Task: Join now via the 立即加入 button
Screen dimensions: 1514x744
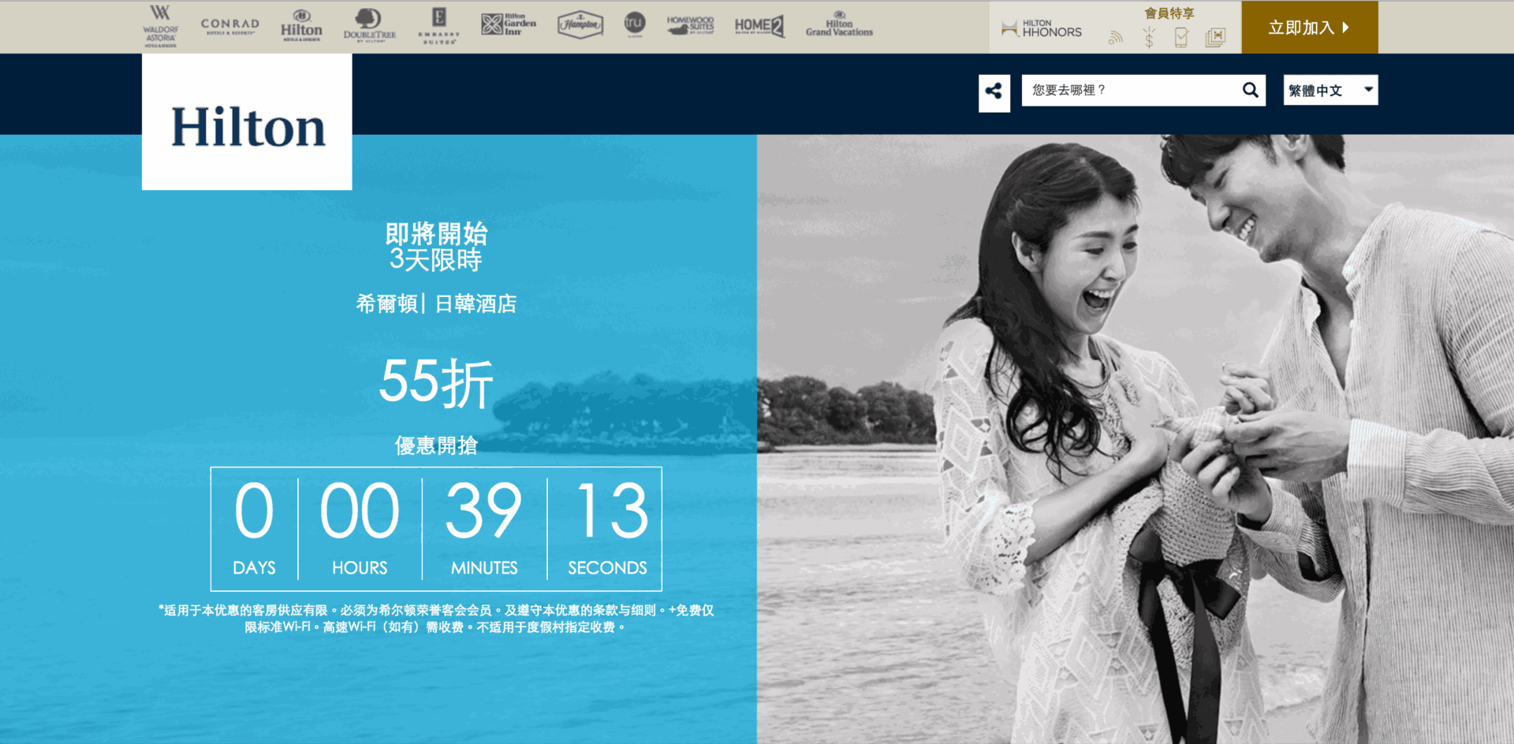Action: (1310, 28)
